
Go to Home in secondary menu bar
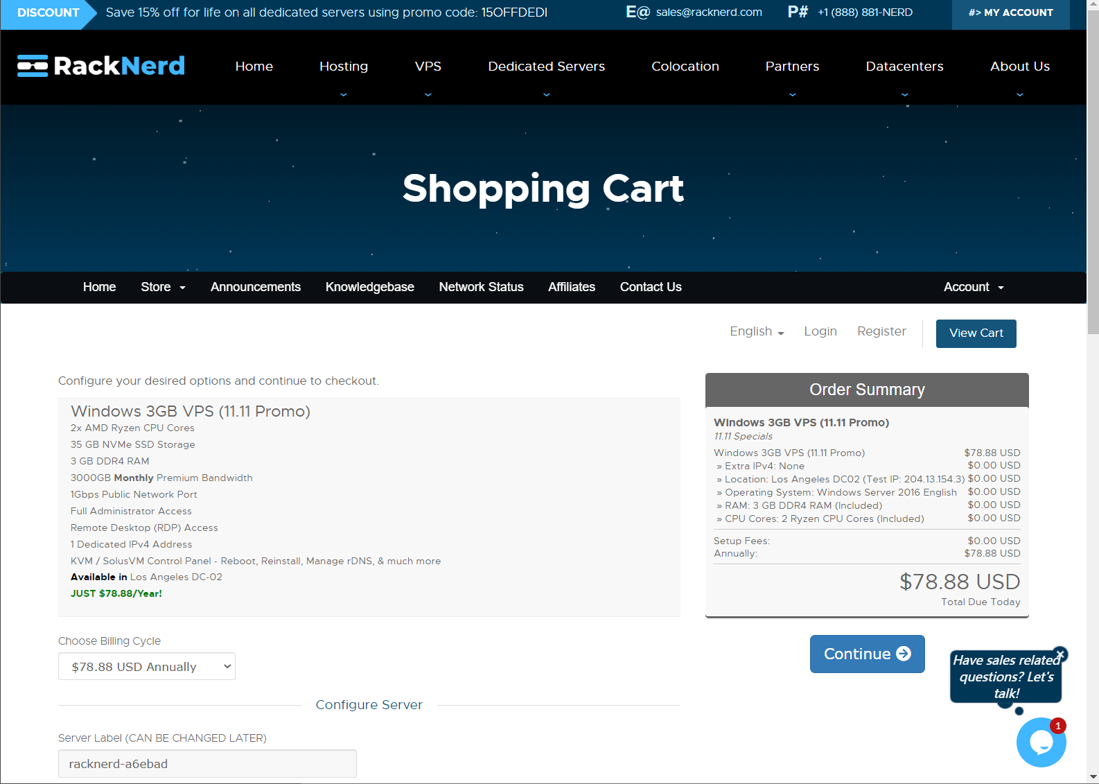click(100, 287)
